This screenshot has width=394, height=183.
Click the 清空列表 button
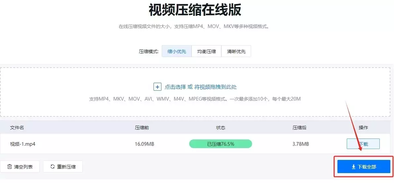[20, 167]
